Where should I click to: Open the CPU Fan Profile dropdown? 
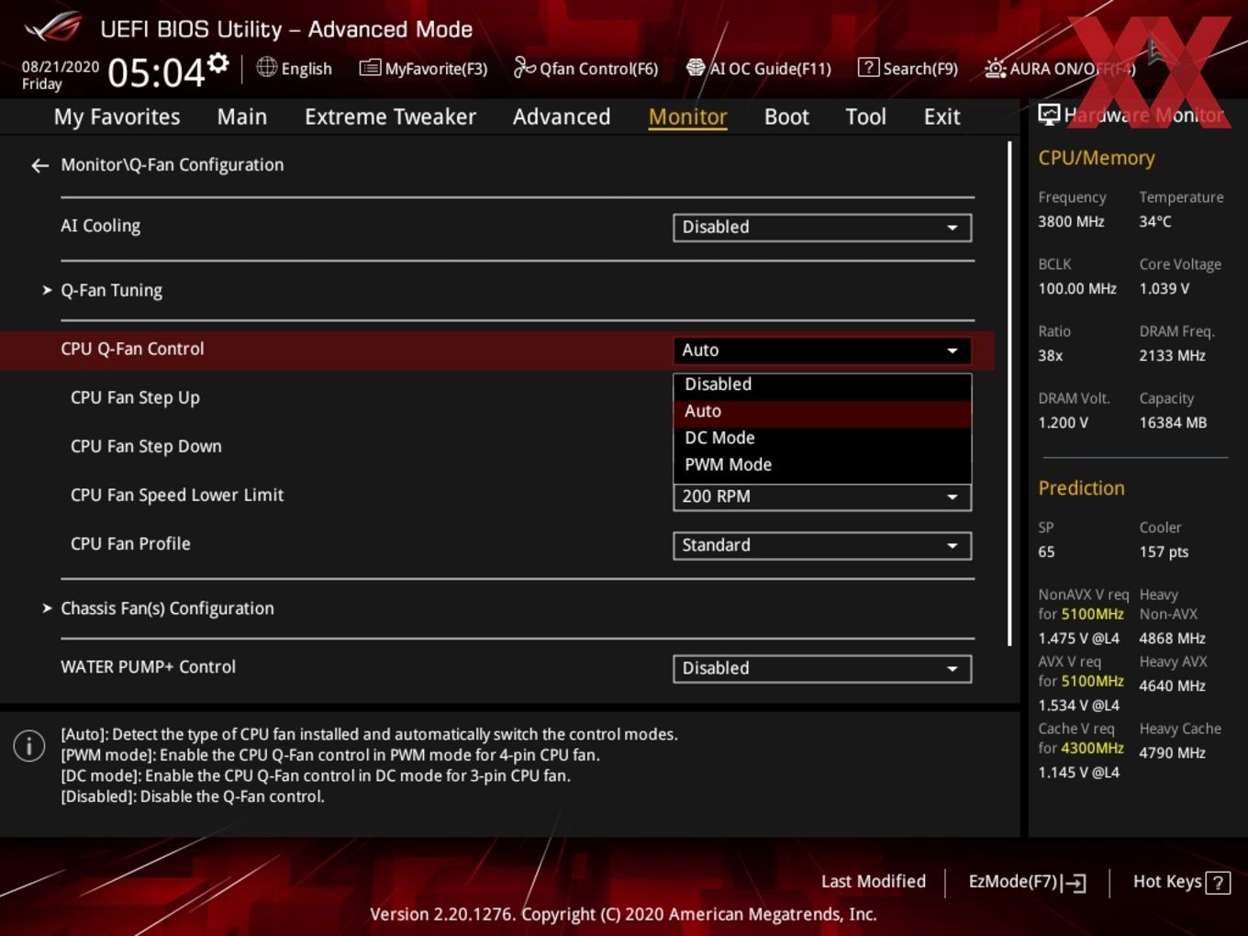822,545
